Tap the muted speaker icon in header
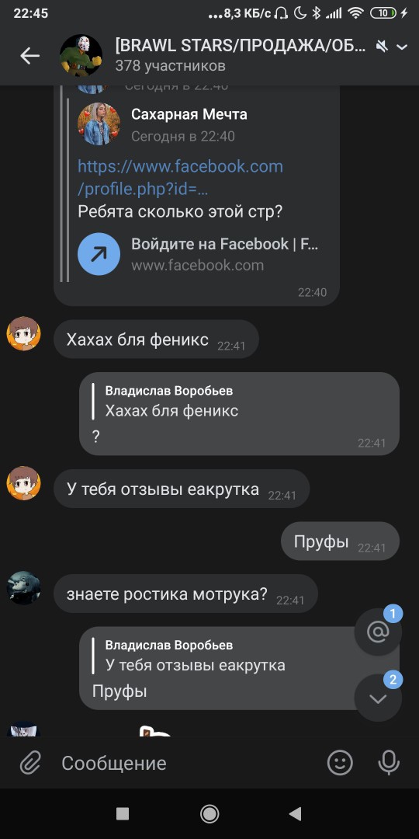Screen dimensions: 419x839 coord(382,47)
